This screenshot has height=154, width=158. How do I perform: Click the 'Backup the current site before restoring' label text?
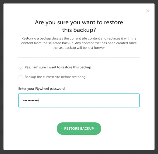pos(55,77)
